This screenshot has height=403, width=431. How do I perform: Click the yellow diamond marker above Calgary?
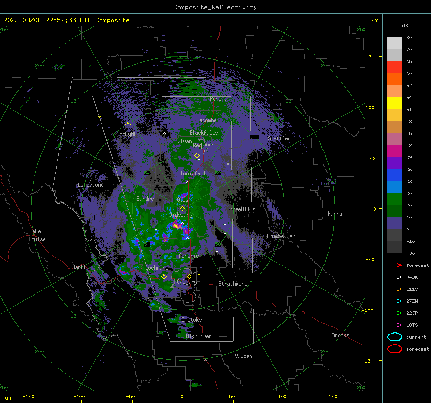pos(189,276)
